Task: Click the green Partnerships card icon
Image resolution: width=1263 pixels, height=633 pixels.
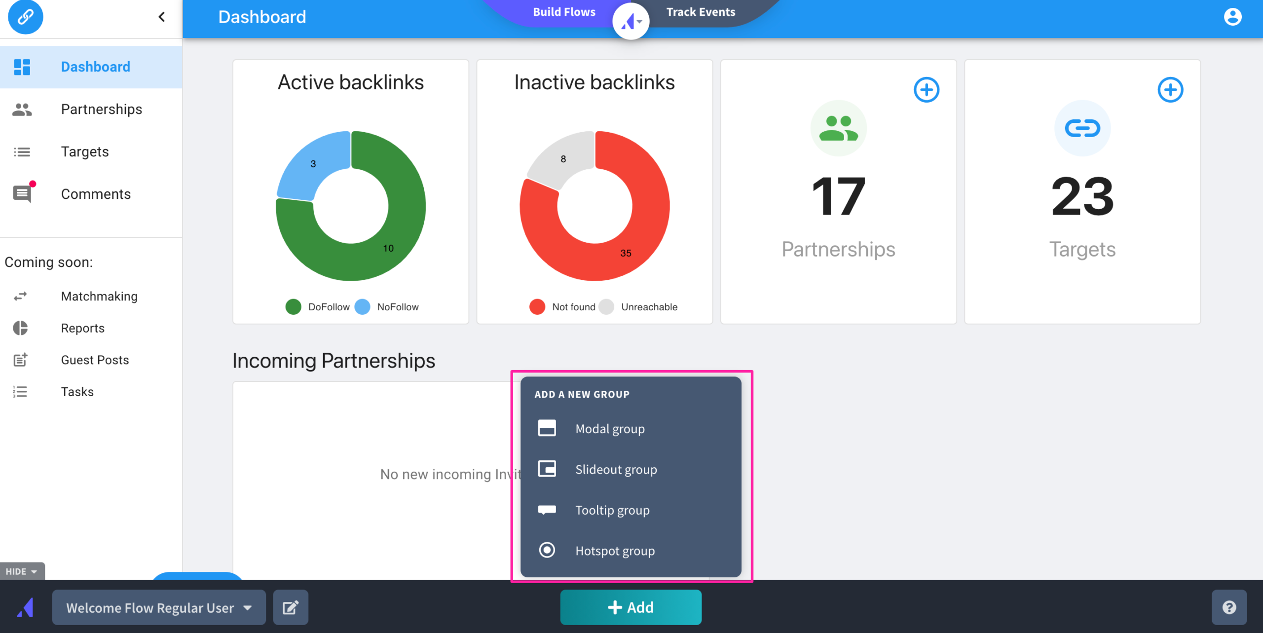Action: (838, 128)
